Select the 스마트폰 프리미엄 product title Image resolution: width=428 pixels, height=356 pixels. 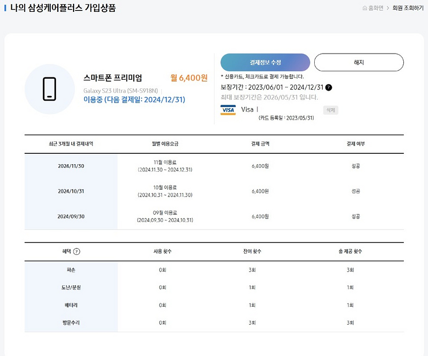112,78
